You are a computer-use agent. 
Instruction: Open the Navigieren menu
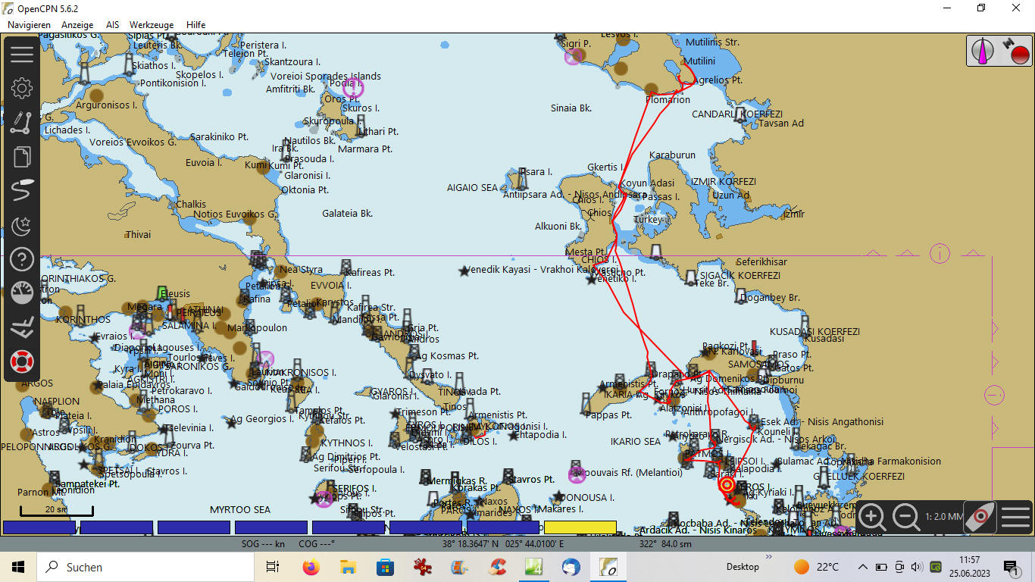30,24
